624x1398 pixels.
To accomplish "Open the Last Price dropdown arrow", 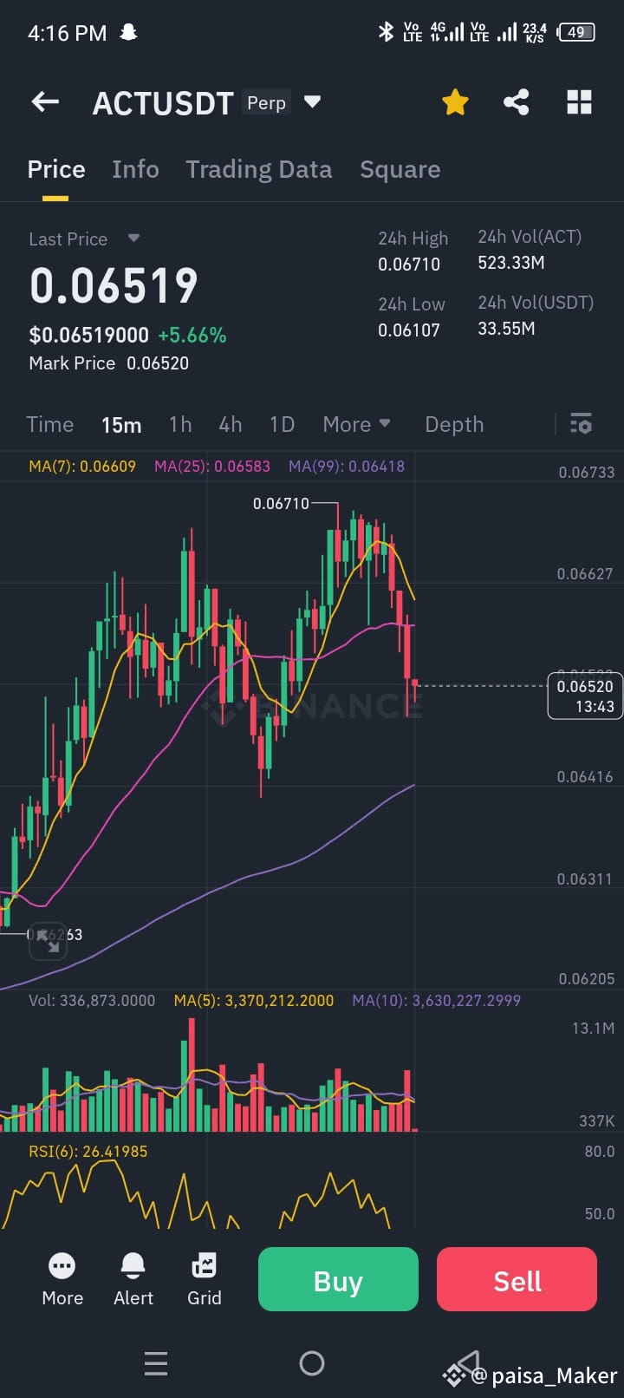I will pos(133,238).
